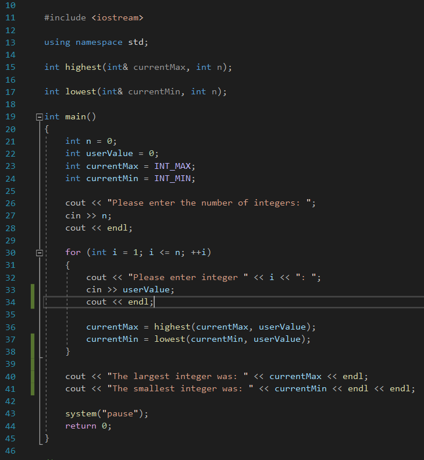Click string 'Please enter integer '
Viewport: 424px width, 460px height.
click(x=188, y=278)
